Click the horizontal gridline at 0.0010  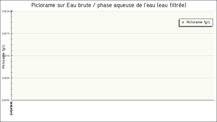[x=108, y=56]
